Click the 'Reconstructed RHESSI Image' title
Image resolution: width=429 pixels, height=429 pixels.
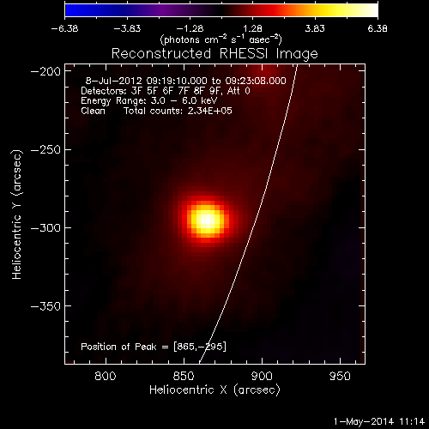click(214, 54)
